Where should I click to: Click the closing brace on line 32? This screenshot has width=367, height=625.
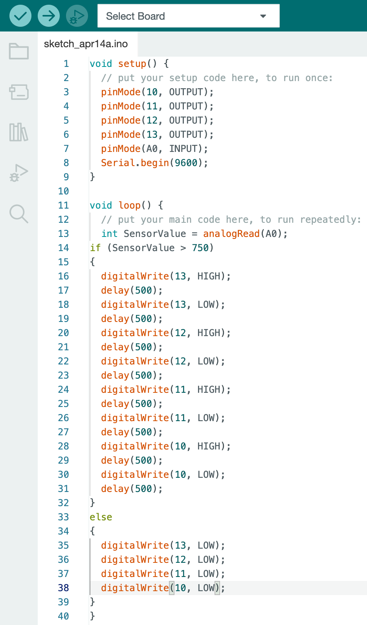[92, 503]
